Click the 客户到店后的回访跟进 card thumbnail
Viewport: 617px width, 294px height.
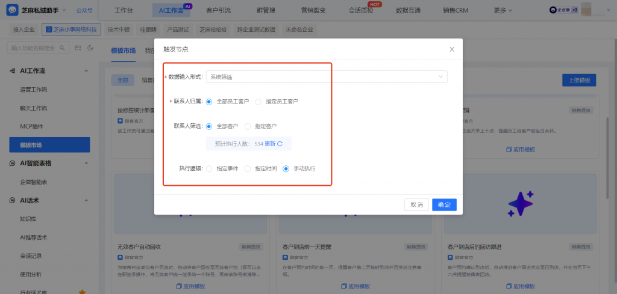[521, 204]
